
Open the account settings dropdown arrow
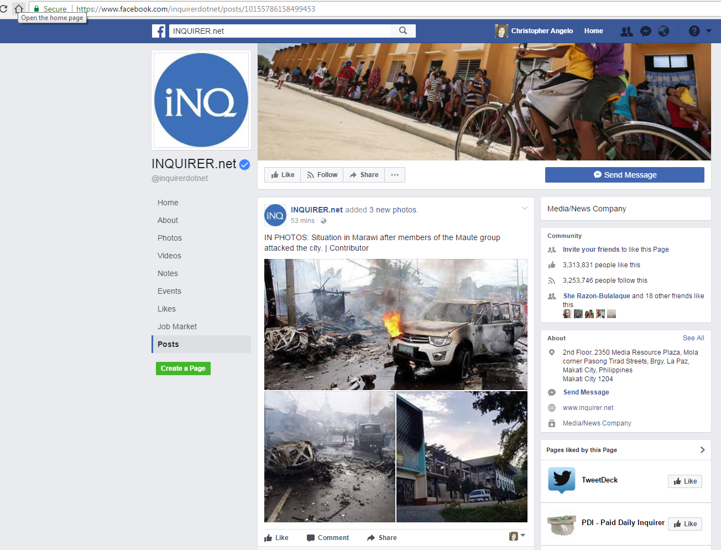(709, 31)
